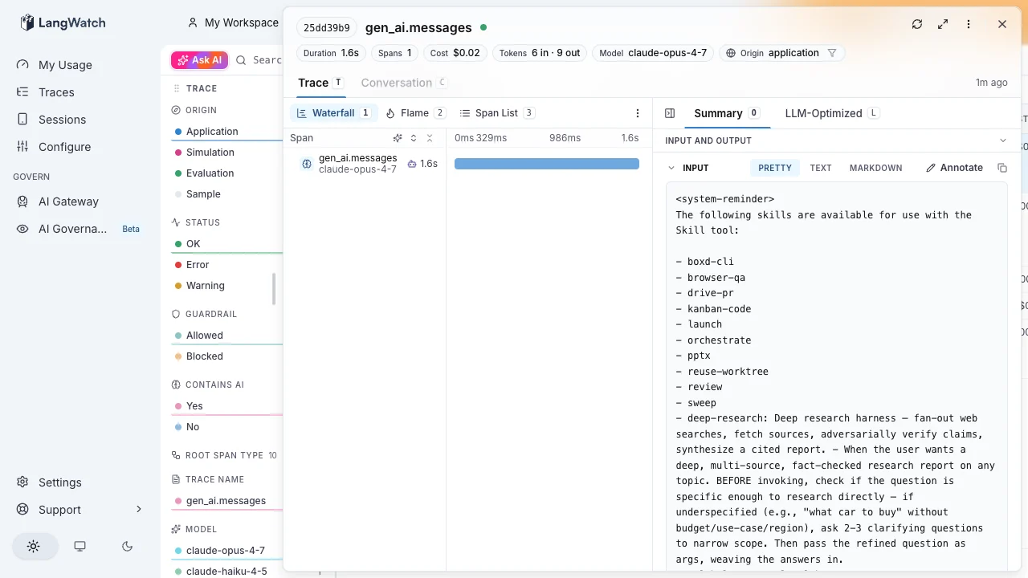1028x578 pixels.
Task: Click the Cost $0.02 chip
Action: click(455, 53)
